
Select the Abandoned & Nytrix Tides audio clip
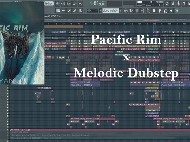(100, 138)
